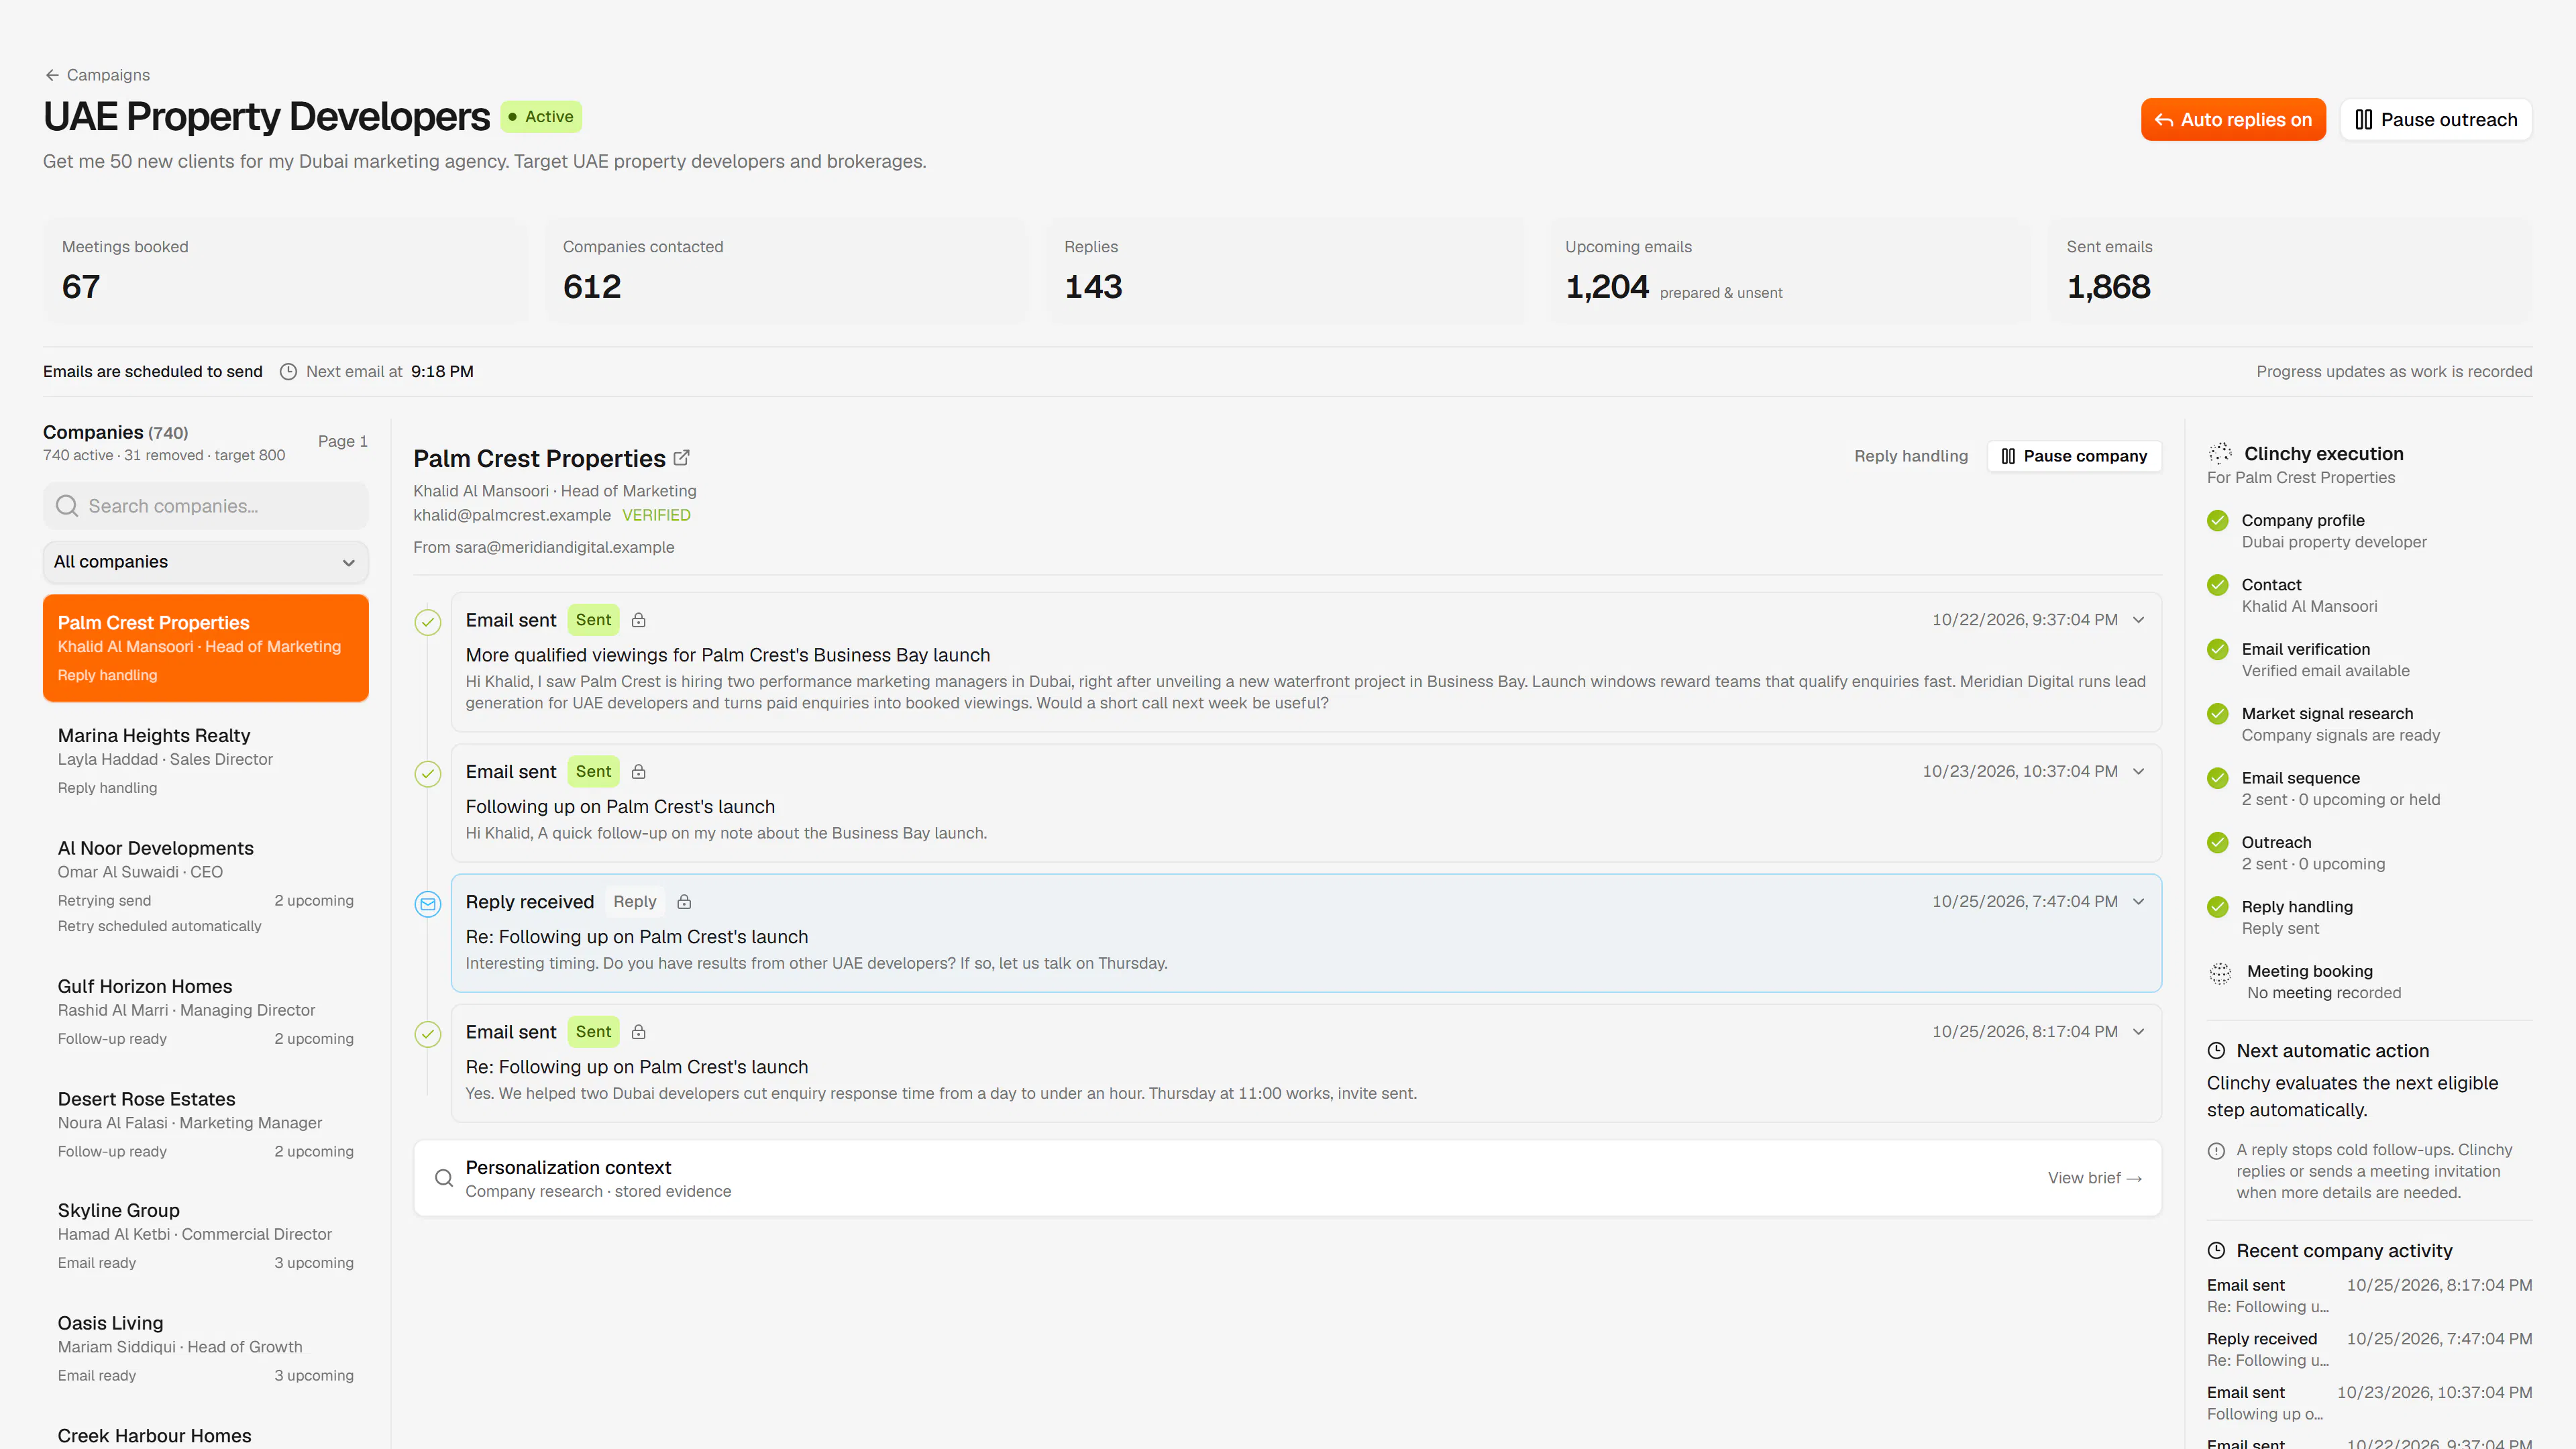
Task: Select Al Noor Developments company
Action: (206, 886)
